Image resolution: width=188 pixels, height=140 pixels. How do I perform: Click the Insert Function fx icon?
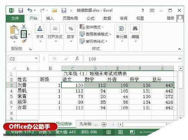(77, 59)
